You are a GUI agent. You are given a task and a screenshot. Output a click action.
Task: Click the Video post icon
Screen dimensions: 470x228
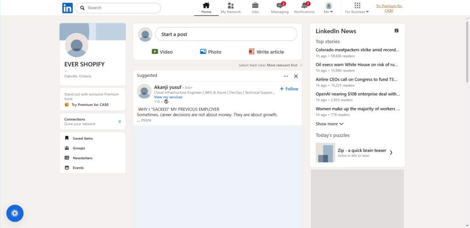click(155, 52)
